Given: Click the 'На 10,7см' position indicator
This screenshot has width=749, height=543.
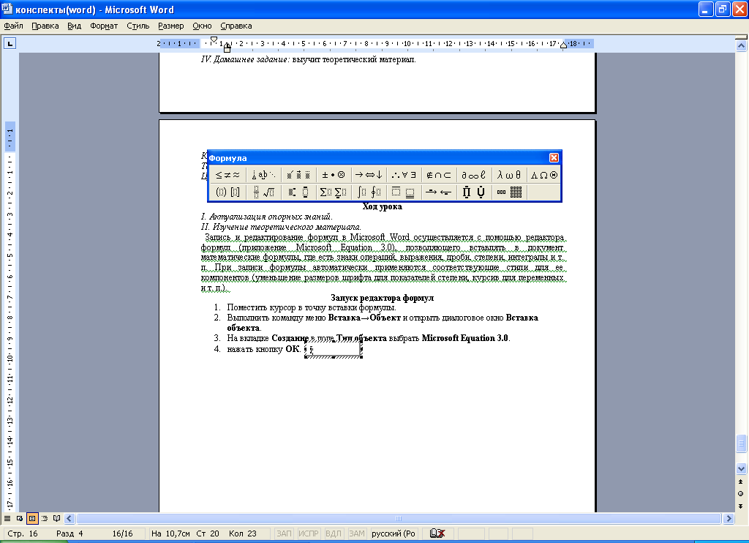Looking at the screenshot, I should (170, 533).
